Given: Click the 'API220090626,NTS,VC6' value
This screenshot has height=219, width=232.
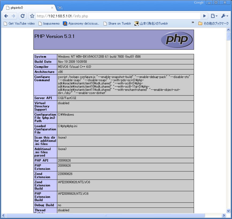Looking at the screenshot, I should pos(74,182).
